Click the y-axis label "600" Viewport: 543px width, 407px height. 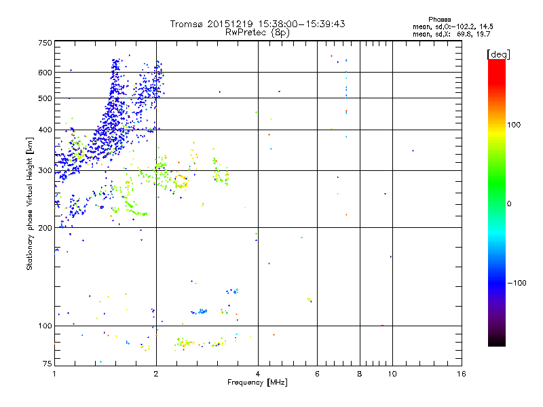[45, 73]
